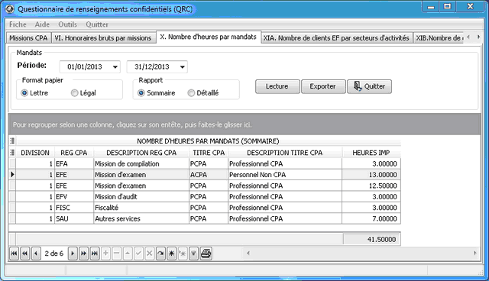The height and width of the screenshot is (281, 489).
Task: Go to last record in navigator
Action: tap(95, 254)
